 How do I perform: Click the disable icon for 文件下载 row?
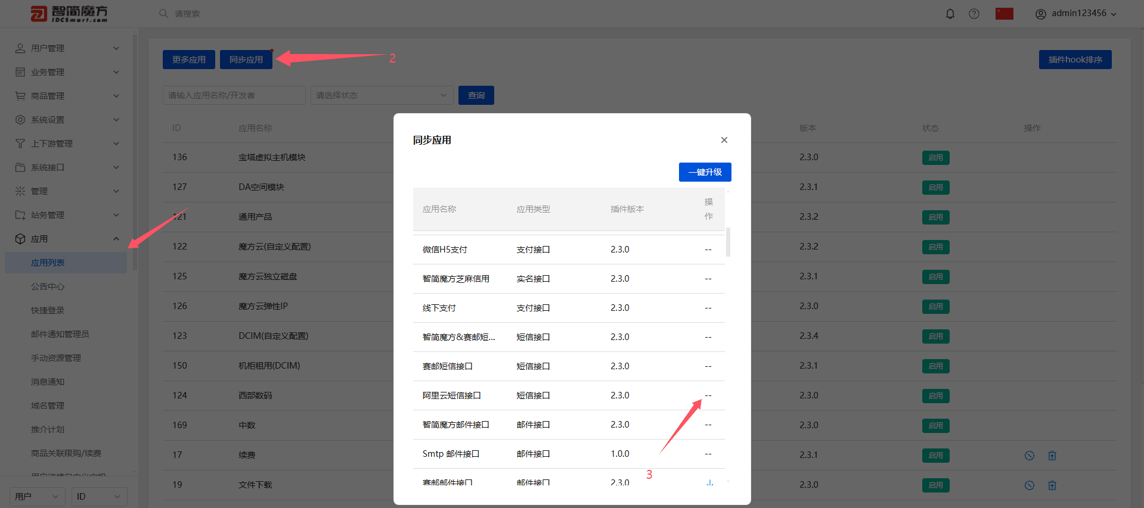[x=1030, y=485]
